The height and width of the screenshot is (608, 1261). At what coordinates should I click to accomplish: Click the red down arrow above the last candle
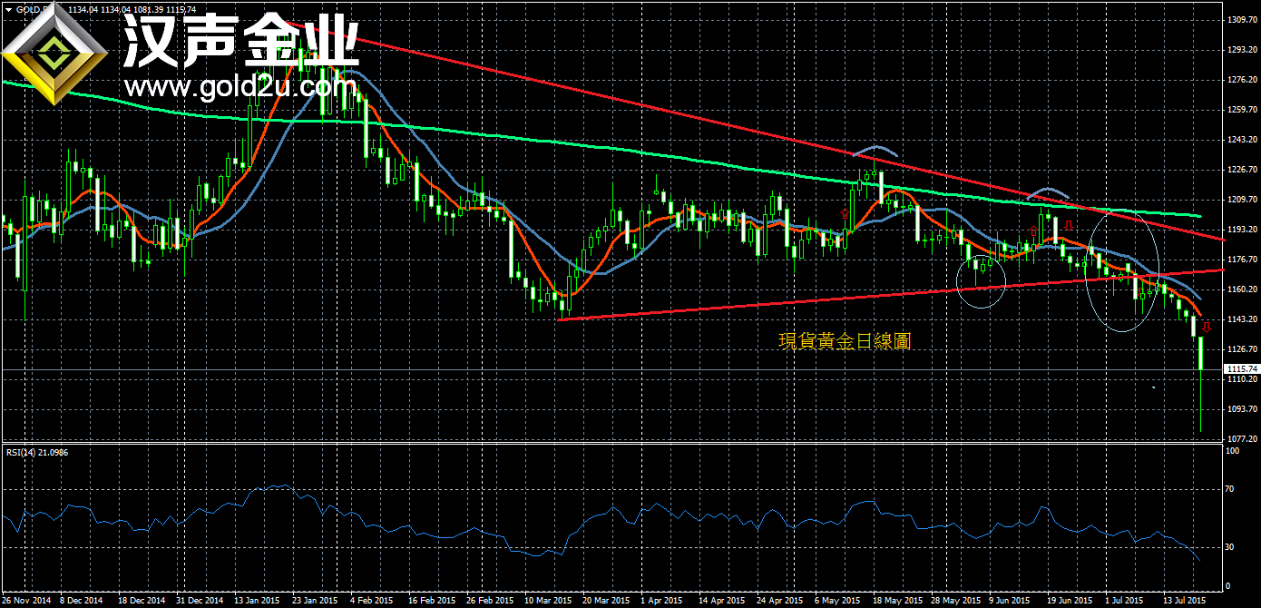[x=1206, y=328]
